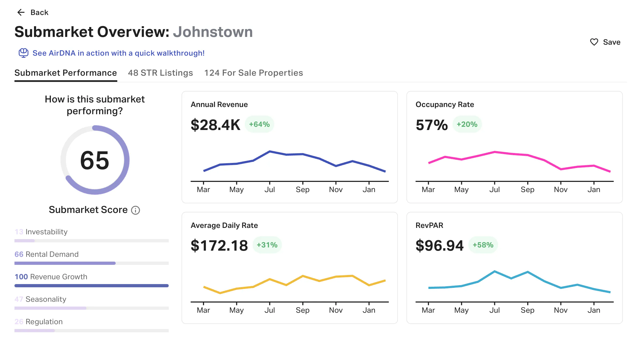Click the teal RevPAR line chart
633x344 pixels.
point(519,282)
